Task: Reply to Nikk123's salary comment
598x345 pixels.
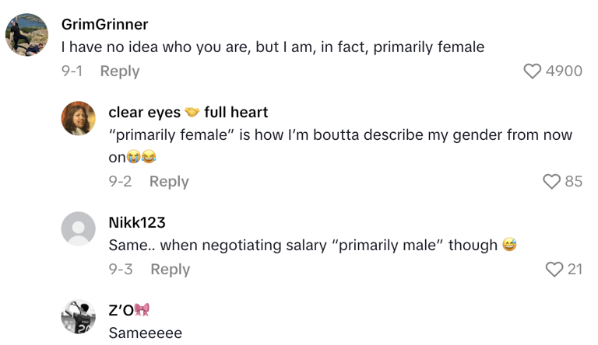Action: (x=170, y=269)
